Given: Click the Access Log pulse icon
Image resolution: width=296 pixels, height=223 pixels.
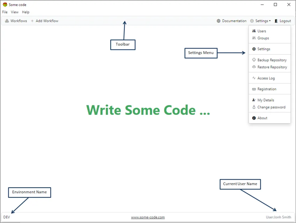Looking at the screenshot, I should 254,78.
